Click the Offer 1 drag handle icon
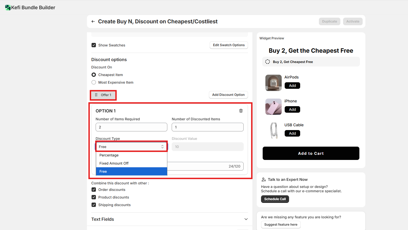 96,95
